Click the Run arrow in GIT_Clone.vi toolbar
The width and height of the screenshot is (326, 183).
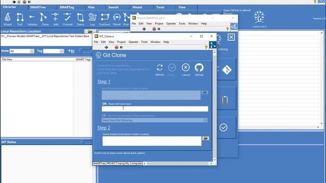[106, 47]
